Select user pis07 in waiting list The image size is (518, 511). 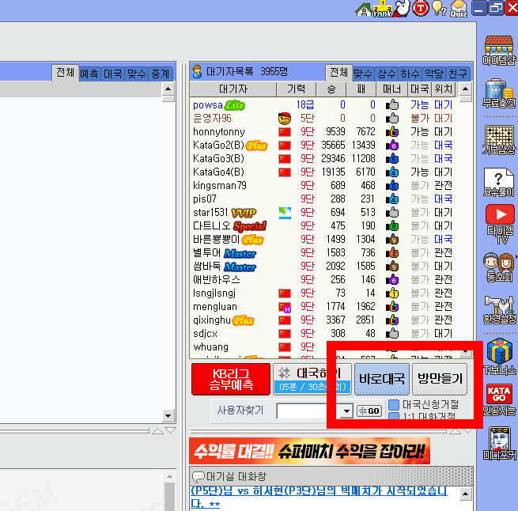(323, 199)
